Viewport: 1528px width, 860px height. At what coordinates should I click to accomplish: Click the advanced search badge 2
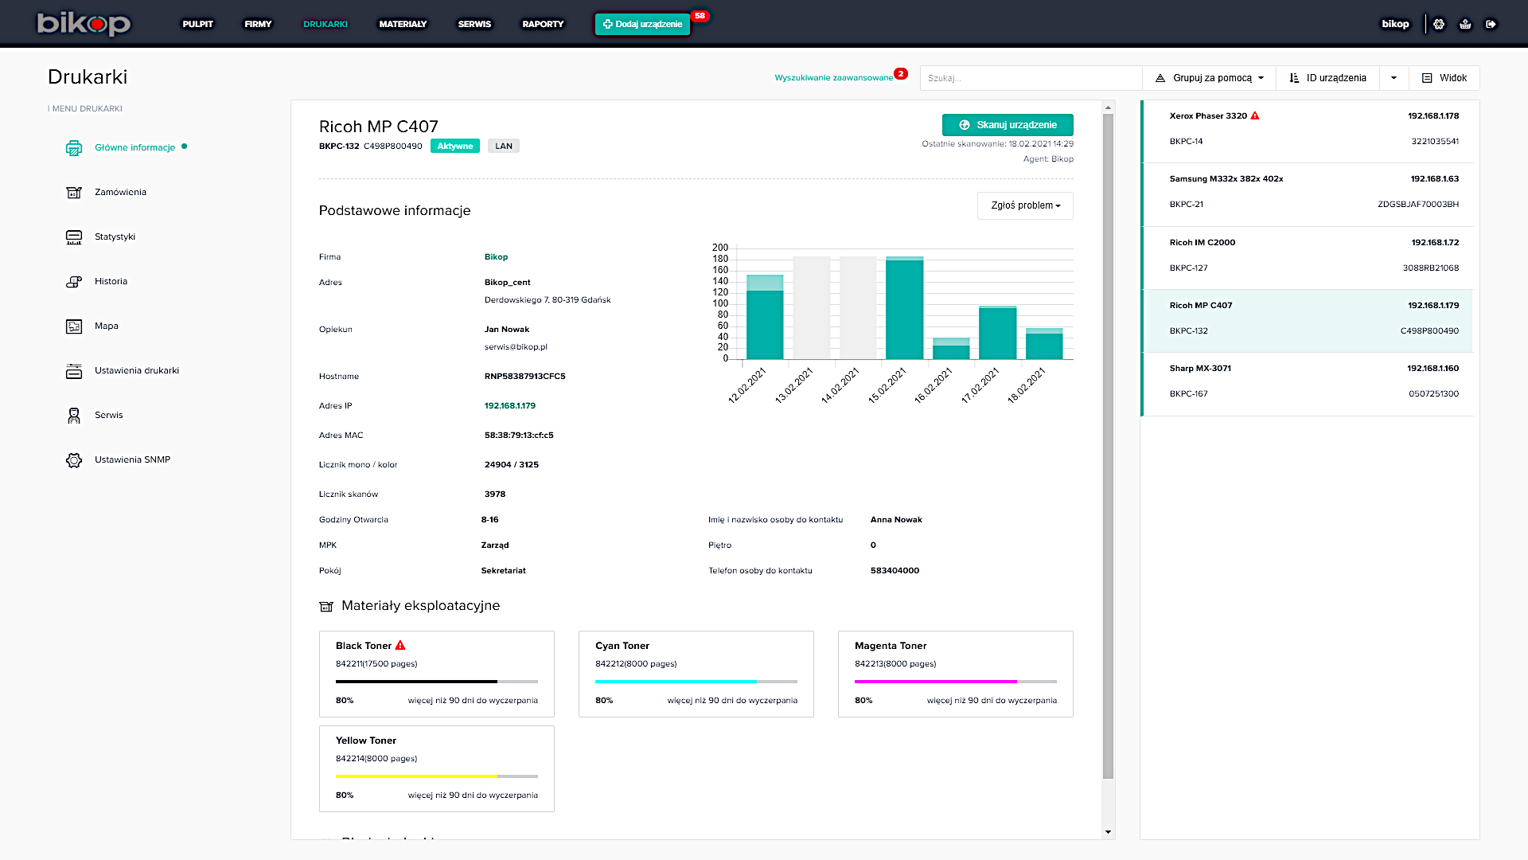(x=900, y=73)
